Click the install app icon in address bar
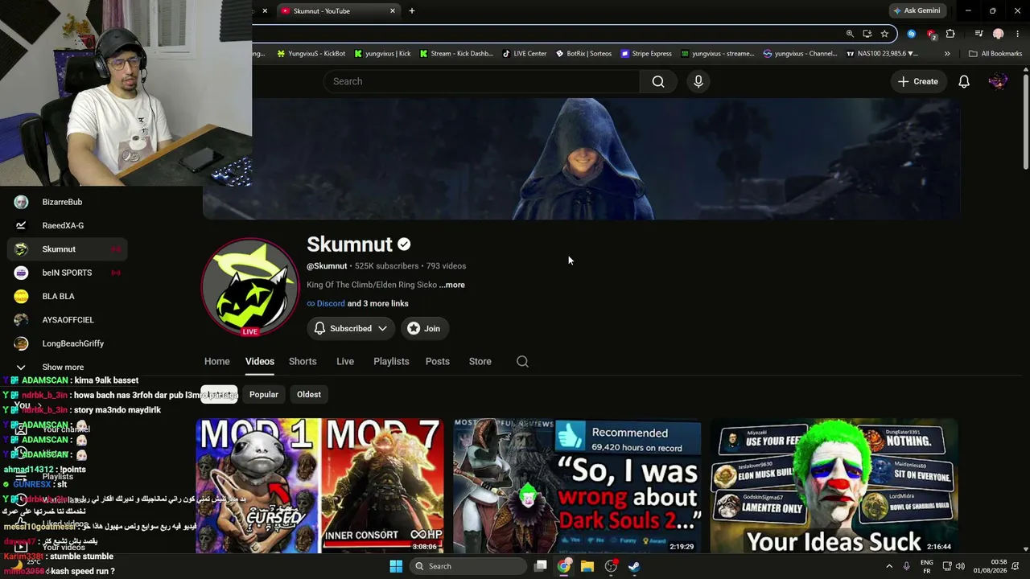 pos(867,34)
